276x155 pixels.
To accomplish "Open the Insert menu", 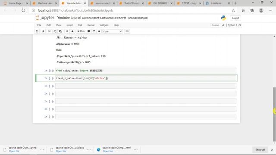I will [x=69, y=25].
